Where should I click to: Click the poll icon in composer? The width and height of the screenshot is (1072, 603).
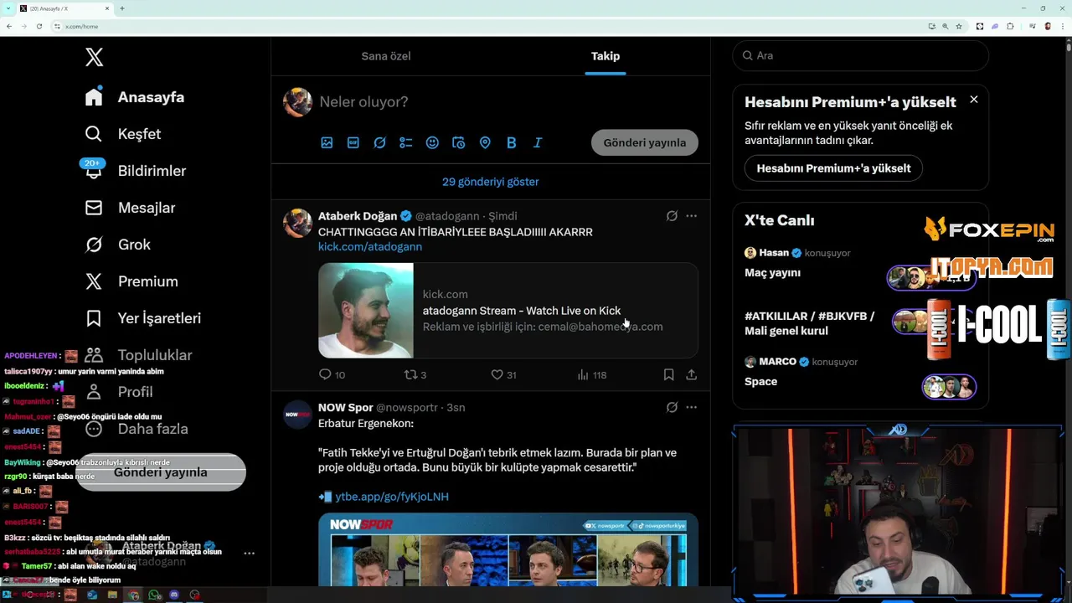pyautogui.click(x=406, y=143)
